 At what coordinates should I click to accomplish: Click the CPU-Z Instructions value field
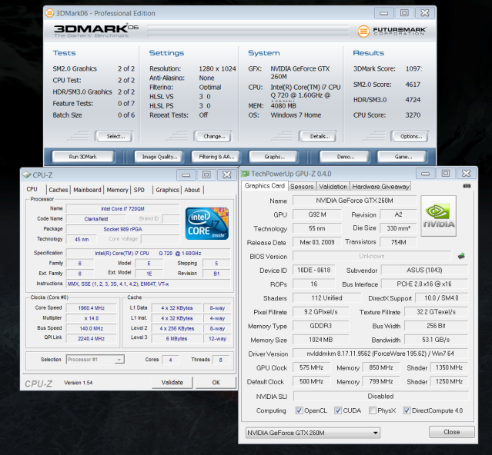(149, 284)
